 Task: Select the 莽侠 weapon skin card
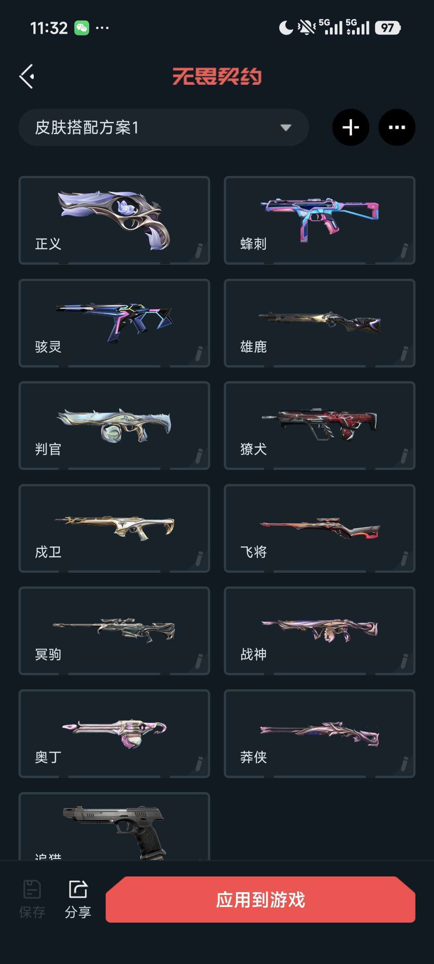point(319,733)
